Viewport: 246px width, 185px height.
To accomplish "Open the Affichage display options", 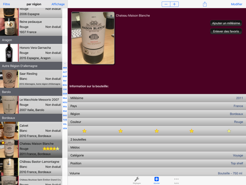I will (58, 4).
